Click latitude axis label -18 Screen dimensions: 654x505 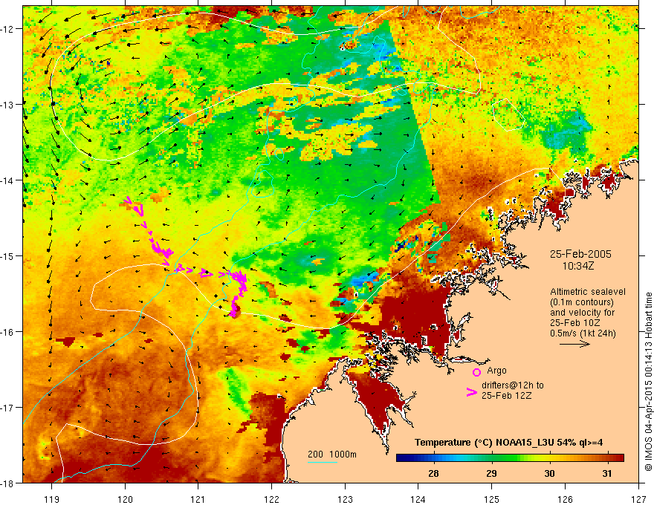click(7, 483)
